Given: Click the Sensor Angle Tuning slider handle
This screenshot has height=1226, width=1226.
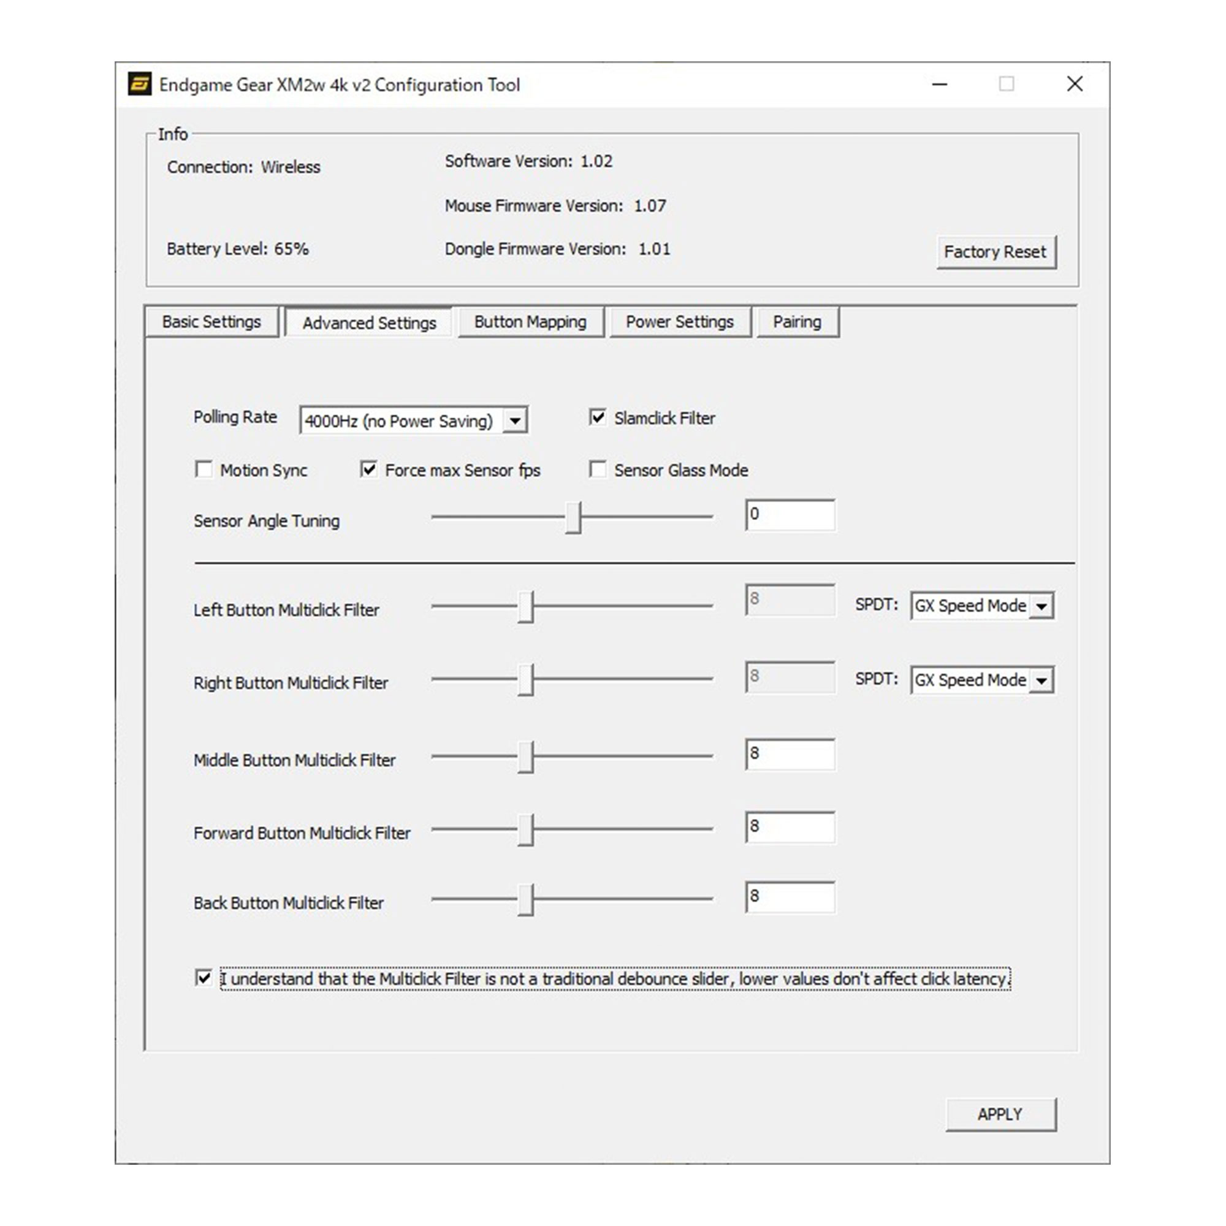Looking at the screenshot, I should [573, 517].
